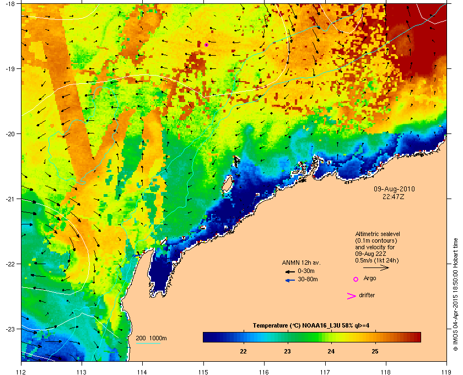Click the '0-30m' depth label

[306, 271]
